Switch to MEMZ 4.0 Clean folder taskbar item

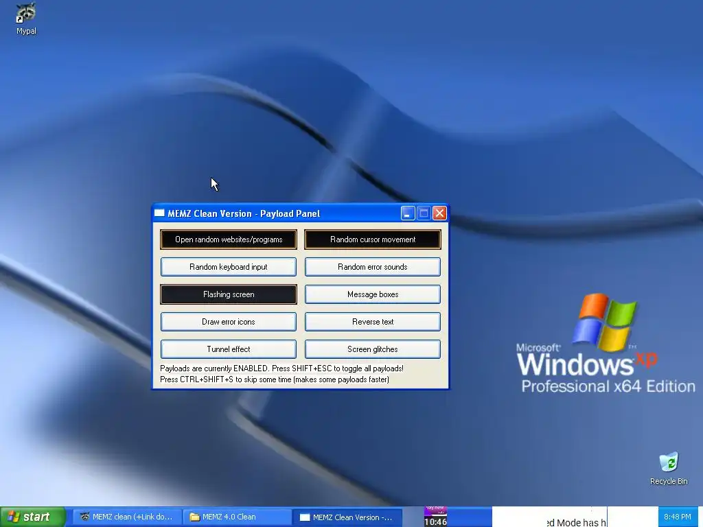tap(236, 517)
